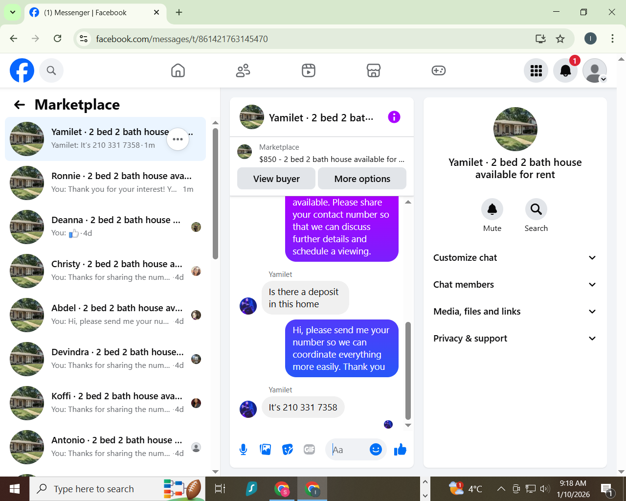Open Abdel conversation in list
Viewport: 626px width, 501px height.
click(105, 315)
